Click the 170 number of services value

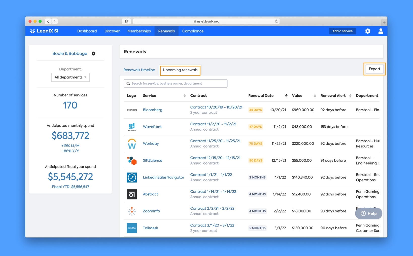[70, 105]
